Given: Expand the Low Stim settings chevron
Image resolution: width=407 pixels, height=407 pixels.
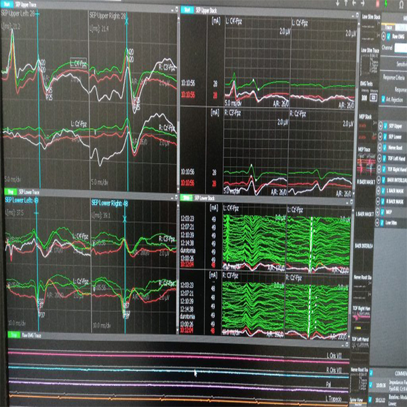Looking at the screenshot, I should coord(377,222).
